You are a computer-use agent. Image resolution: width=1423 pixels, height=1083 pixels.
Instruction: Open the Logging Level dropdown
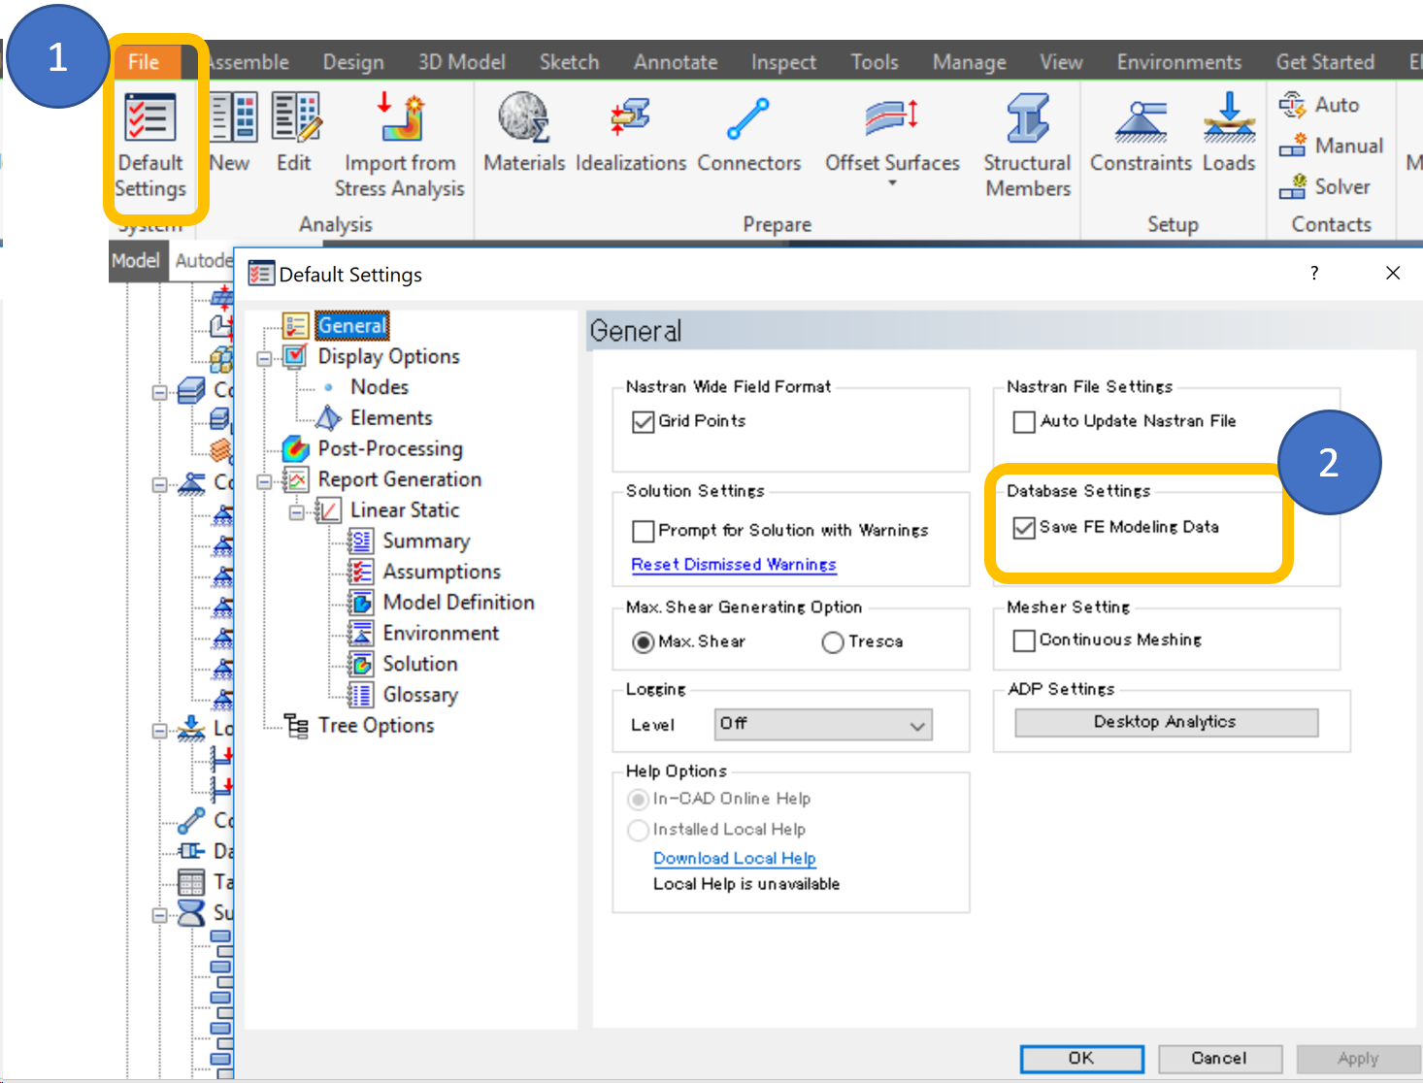tap(821, 724)
